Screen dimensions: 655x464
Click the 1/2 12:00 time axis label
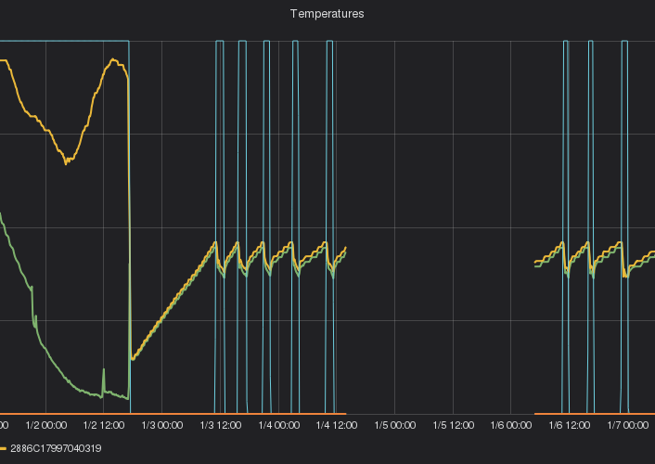[x=104, y=425]
